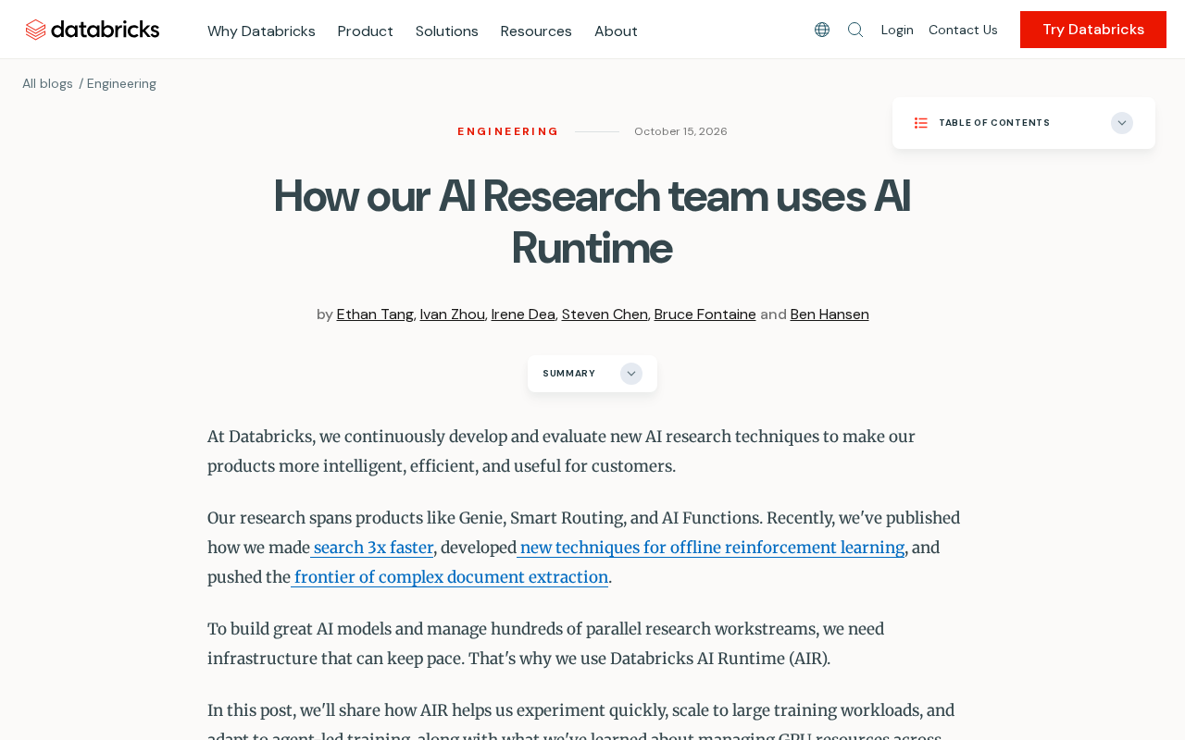Viewport: 1185px width, 740px height.
Task: Expand the Table of Contents chevron
Action: click(1122, 123)
